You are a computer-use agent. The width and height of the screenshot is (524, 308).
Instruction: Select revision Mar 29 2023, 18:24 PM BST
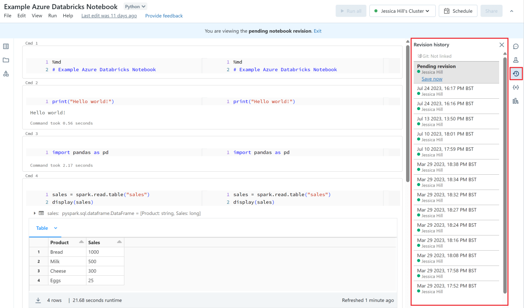(x=456, y=228)
